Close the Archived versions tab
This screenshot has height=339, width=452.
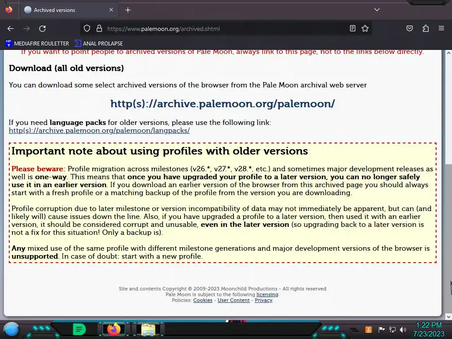click(x=111, y=10)
